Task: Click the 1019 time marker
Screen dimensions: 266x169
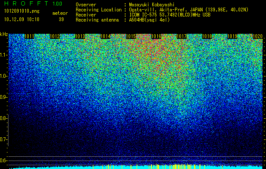Action: [x=232, y=36]
